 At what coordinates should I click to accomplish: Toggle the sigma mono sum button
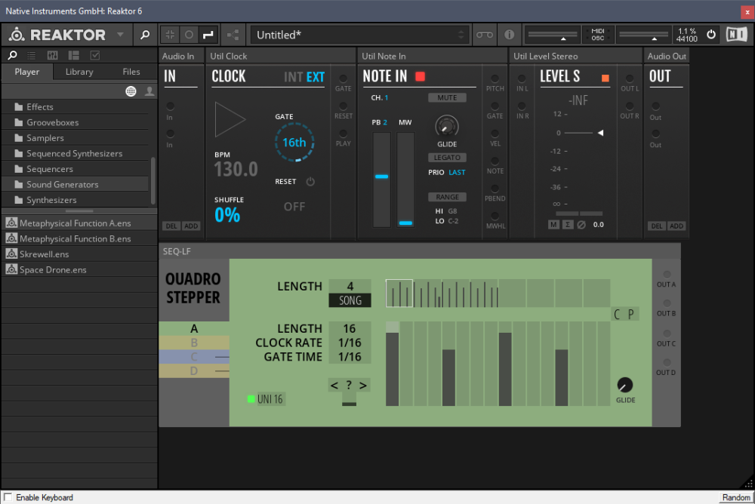[568, 224]
